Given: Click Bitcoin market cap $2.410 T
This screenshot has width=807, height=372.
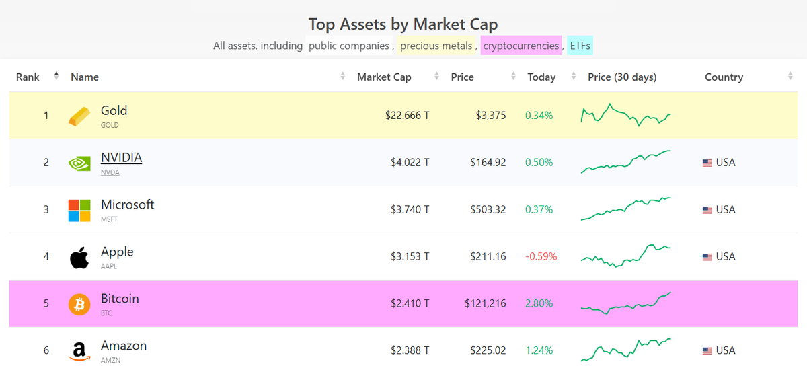Looking at the screenshot, I should [410, 304].
